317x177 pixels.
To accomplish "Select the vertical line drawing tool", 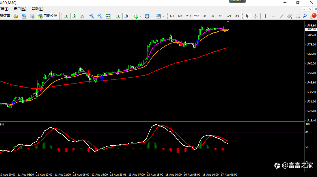I will pos(265,16).
